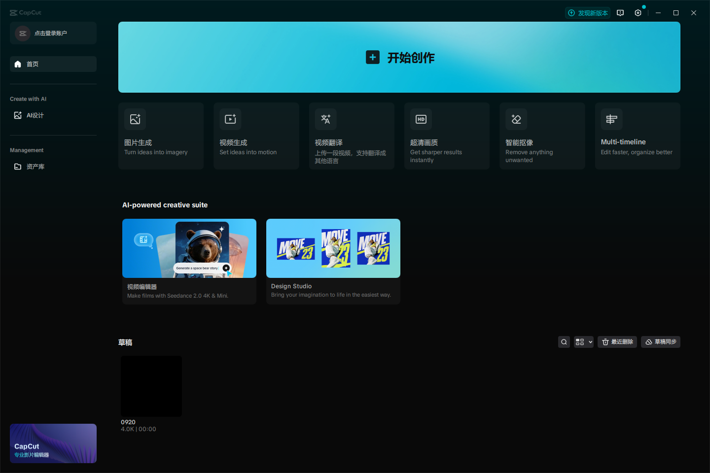Close the CapCut window
The width and height of the screenshot is (710, 473).
694,13
